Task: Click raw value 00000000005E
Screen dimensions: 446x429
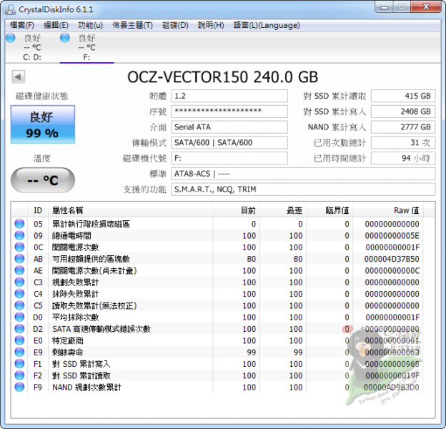Action: [x=392, y=235]
